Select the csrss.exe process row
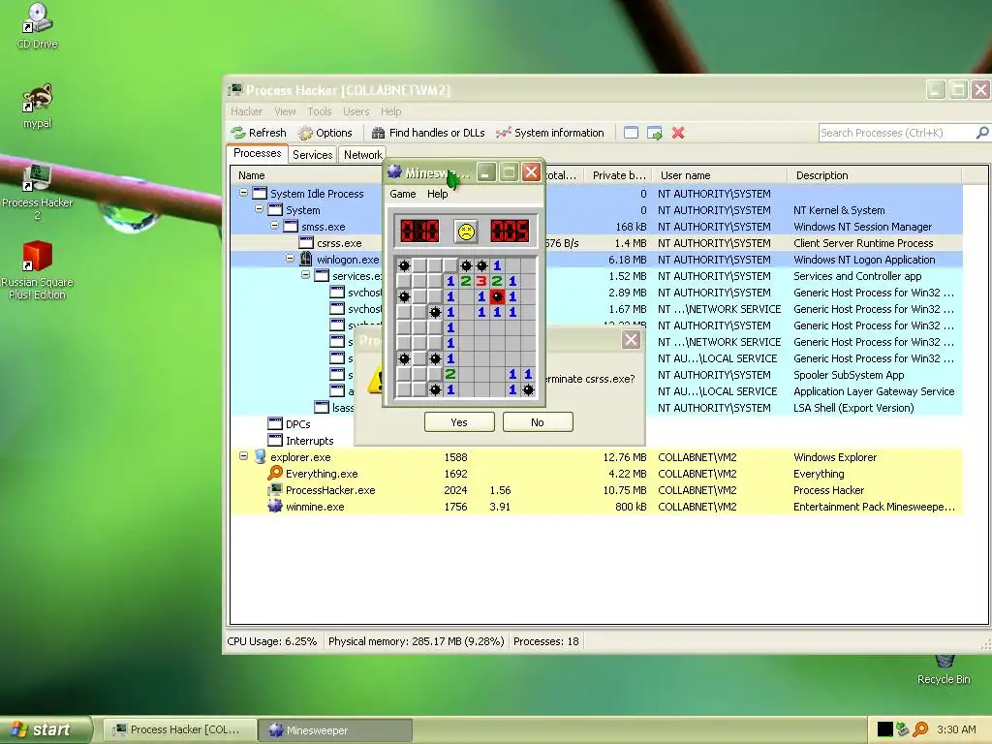 coord(596,243)
